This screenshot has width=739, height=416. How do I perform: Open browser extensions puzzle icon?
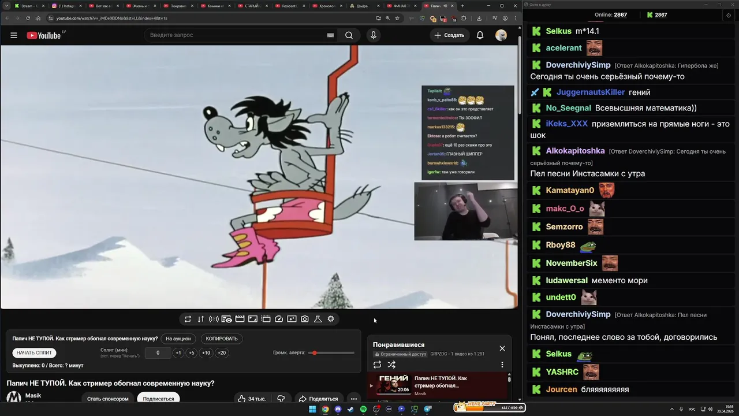(x=464, y=18)
